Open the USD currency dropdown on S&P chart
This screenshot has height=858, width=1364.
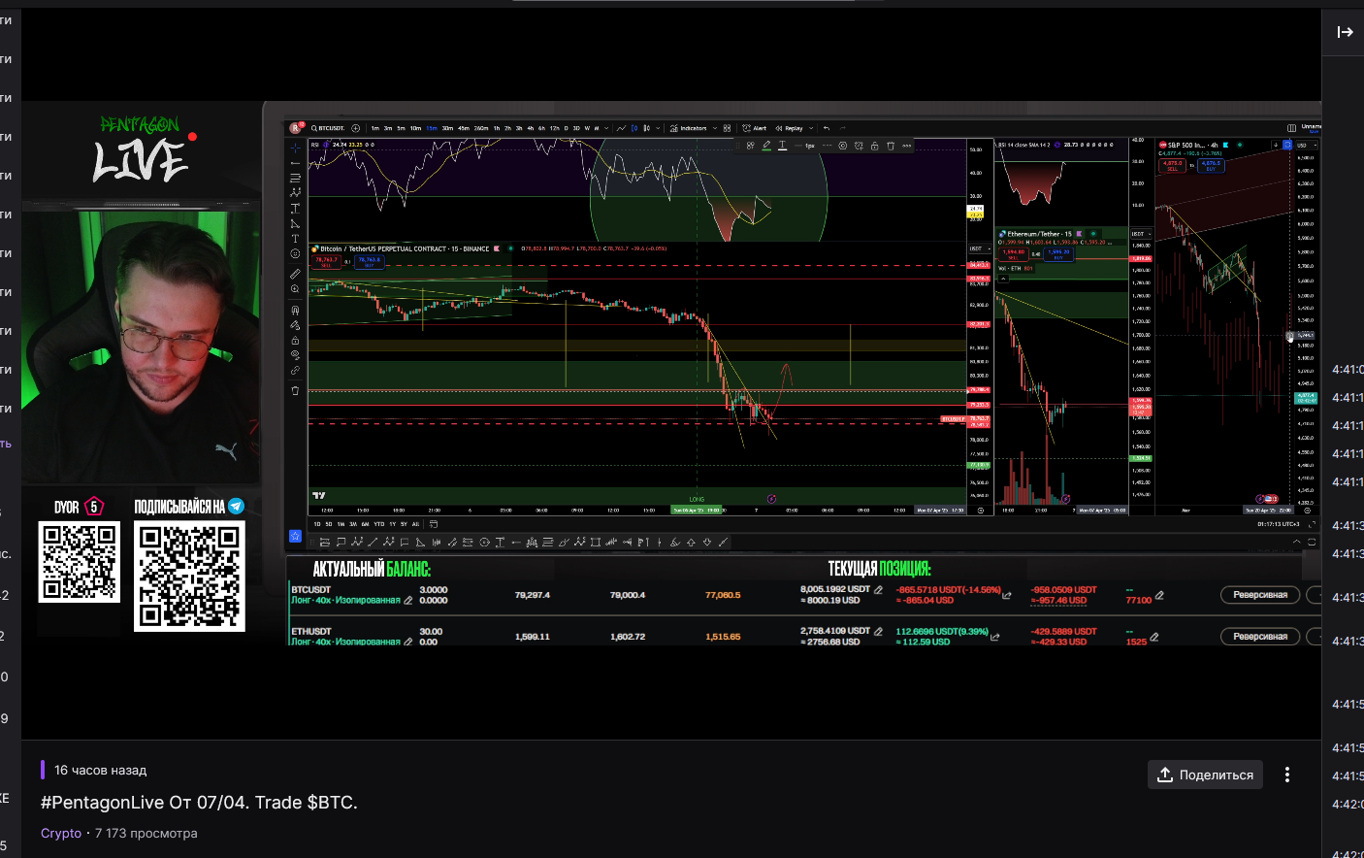pyautogui.click(x=1304, y=145)
